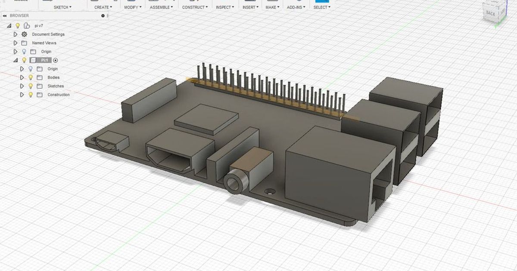The width and height of the screenshot is (517, 271).
Task: Open the Create tool menu
Action: click(102, 7)
